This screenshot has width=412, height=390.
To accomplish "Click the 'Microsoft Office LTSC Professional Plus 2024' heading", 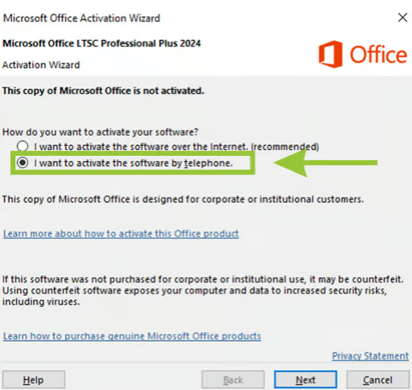I will coord(102,43).
